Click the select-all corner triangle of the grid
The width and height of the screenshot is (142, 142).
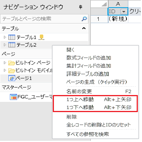tap(104, 5)
